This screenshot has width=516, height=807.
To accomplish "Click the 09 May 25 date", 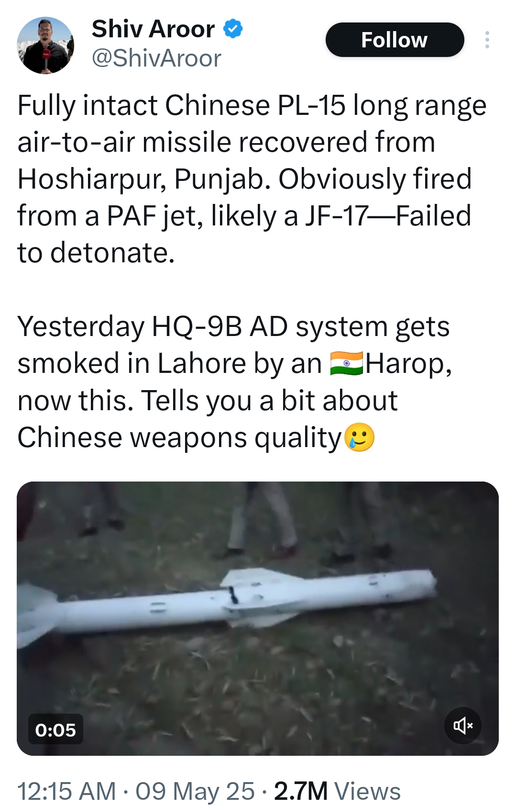I will coord(195,791).
